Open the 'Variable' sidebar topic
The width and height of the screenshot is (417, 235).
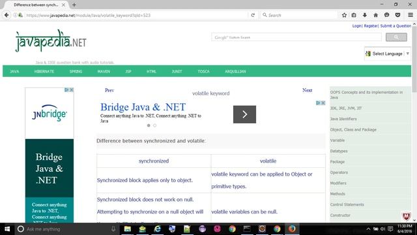coord(338,140)
